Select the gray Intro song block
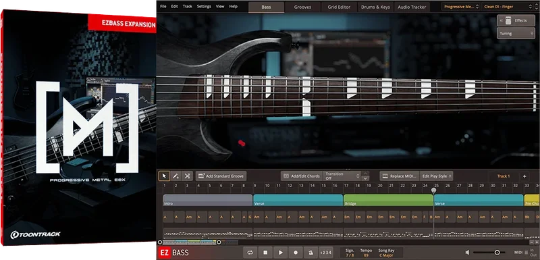This screenshot has height=260, width=540. point(208,200)
